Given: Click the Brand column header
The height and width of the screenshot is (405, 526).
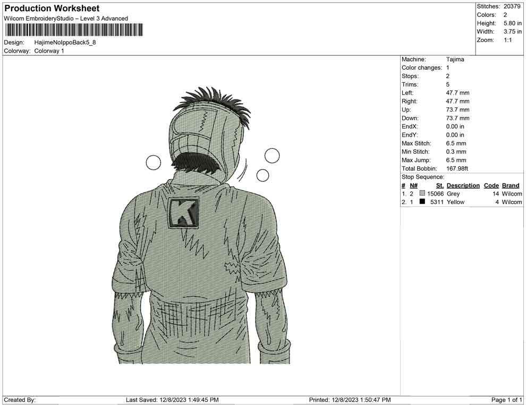Looking at the screenshot, I should tap(511, 185).
